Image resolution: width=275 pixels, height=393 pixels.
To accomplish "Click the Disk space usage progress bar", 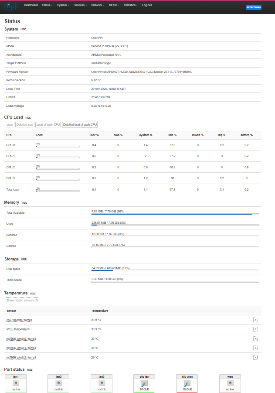I will 175,270.
